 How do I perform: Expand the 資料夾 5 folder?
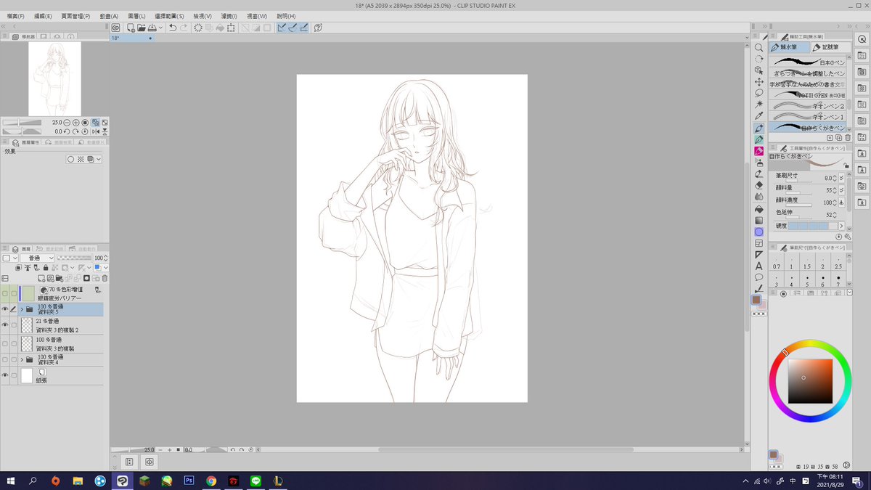pyautogui.click(x=22, y=309)
